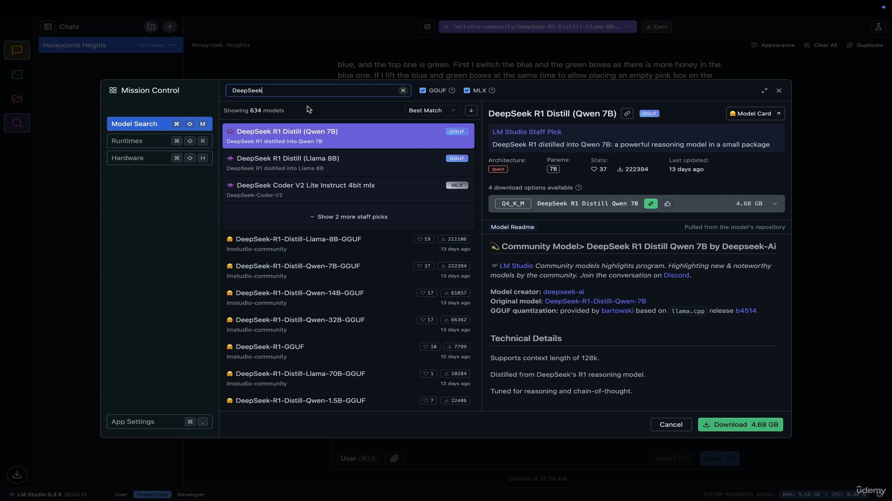Open My Models folder sidebar icon
This screenshot has width=892, height=501.
[17, 98]
